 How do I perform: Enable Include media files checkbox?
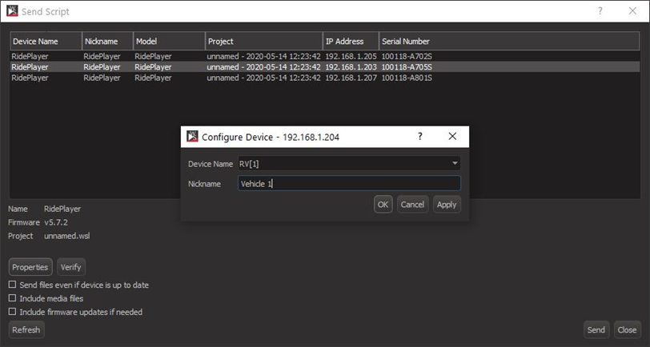tap(13, 298)
